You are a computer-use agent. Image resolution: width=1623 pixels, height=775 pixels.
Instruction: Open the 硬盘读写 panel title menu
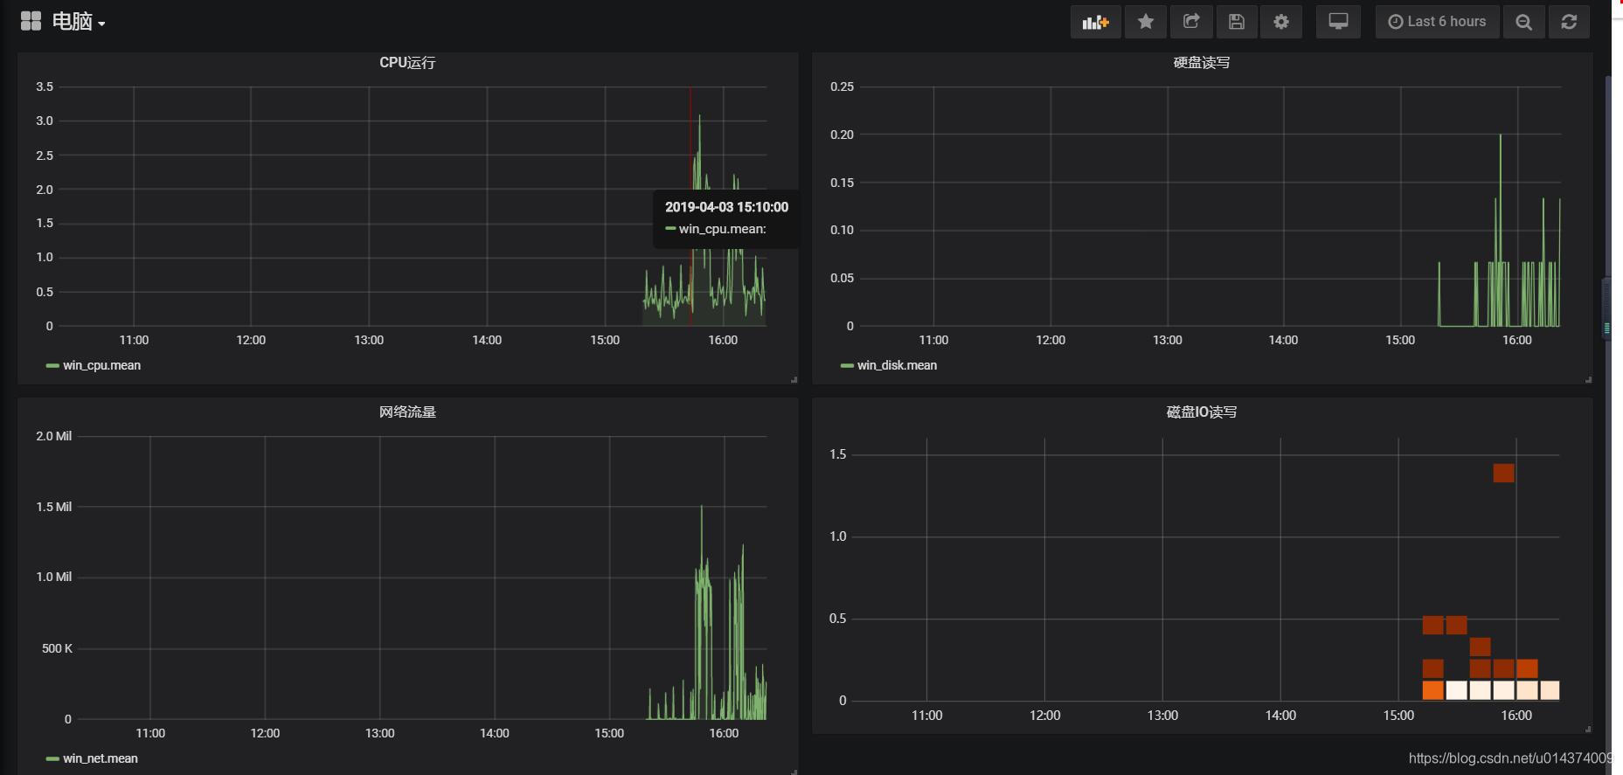[1202, 63]
